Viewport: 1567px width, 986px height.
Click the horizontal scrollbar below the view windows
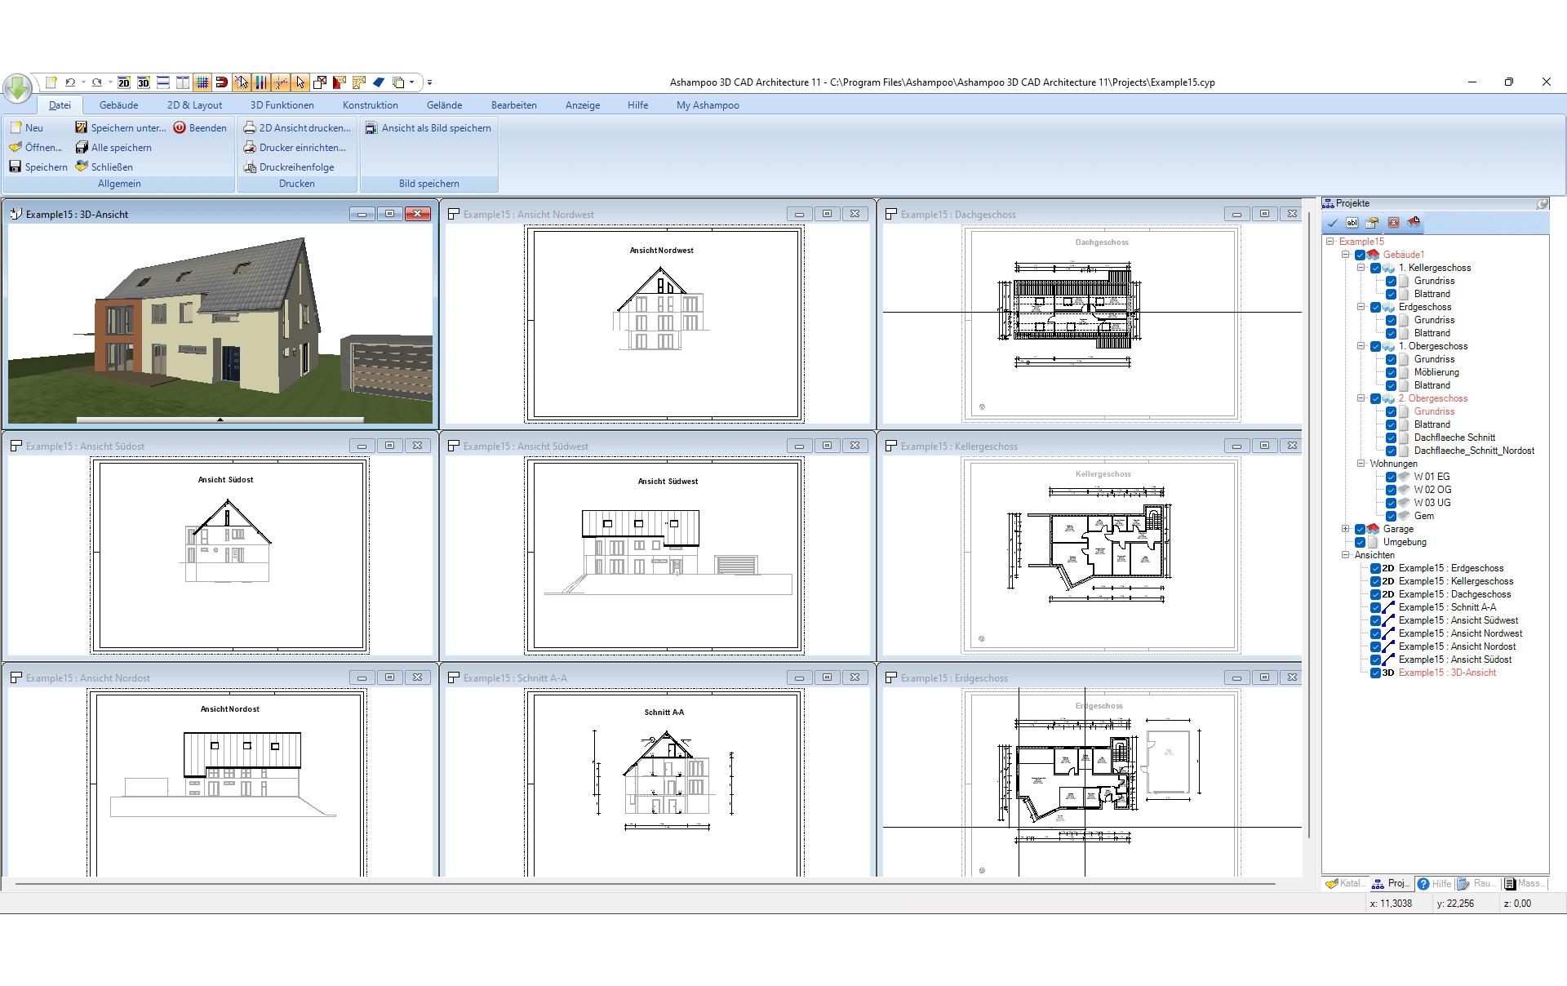645,884
